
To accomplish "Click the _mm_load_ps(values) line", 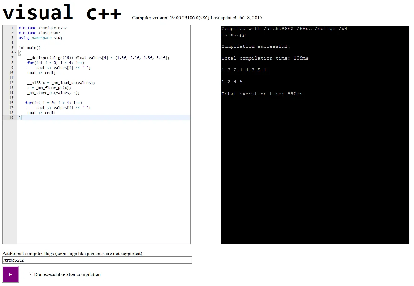I will [x=61, y=83].
